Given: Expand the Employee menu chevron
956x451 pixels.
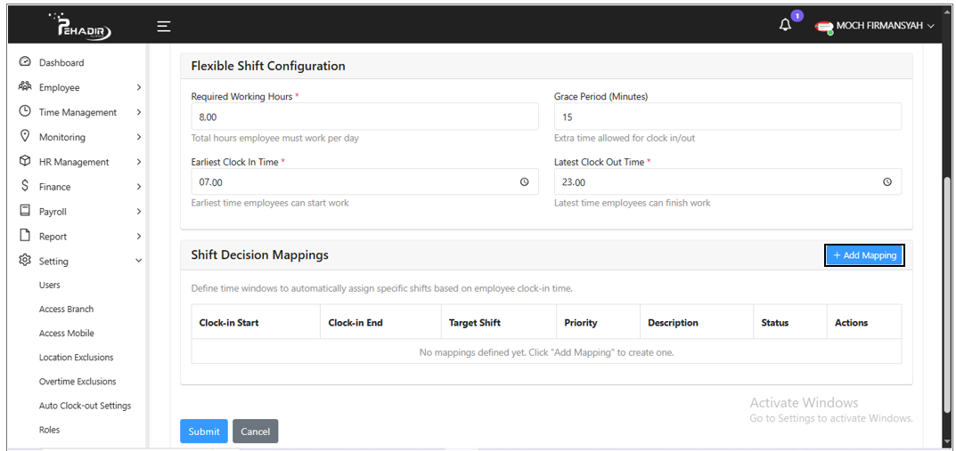Looking at the screenshot, I should [139, 88].
